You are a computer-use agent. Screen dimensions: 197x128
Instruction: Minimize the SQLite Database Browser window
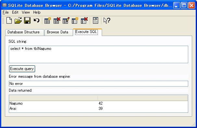click(x=177, y=6)
